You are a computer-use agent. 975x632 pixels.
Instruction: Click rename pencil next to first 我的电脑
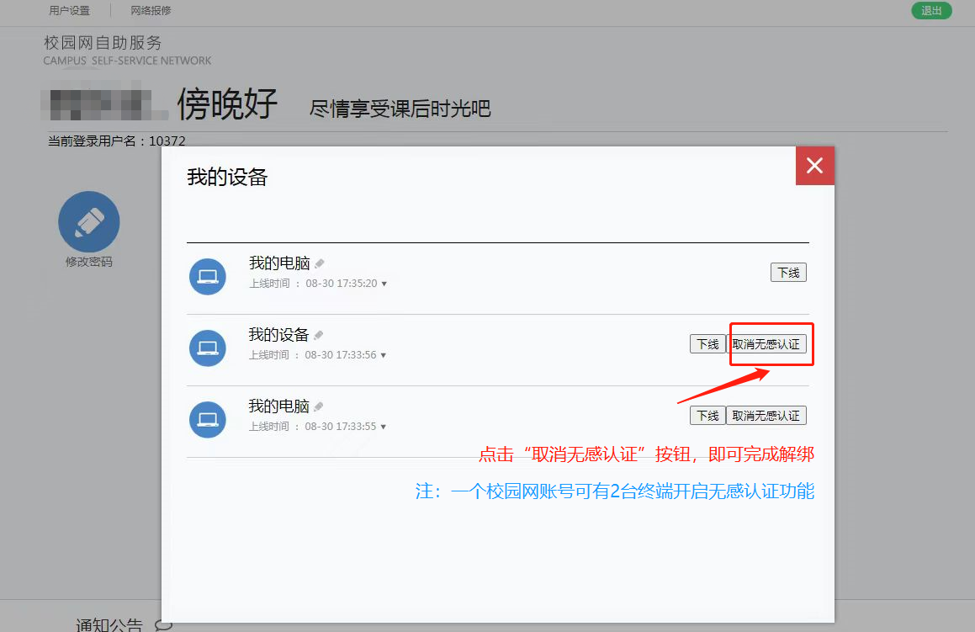(x=320, y=264)
